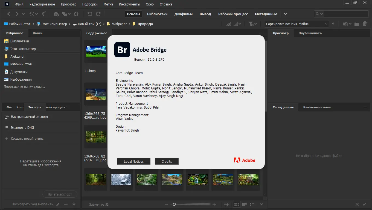Click the trash delete icon in path bar
372x210 pixels.
click(365, 24)
